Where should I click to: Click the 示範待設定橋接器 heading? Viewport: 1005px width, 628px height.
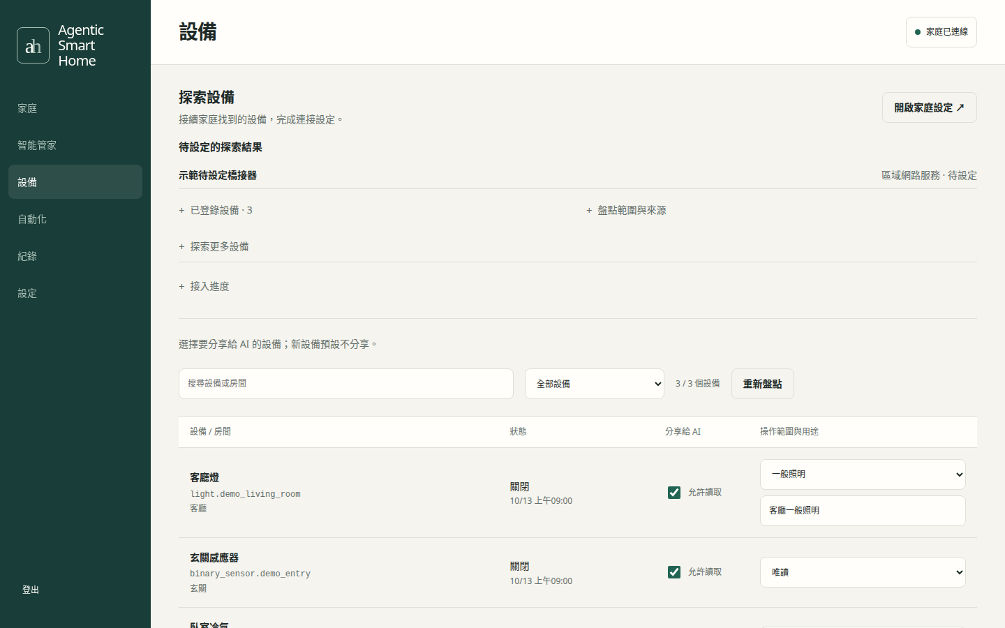218,175
